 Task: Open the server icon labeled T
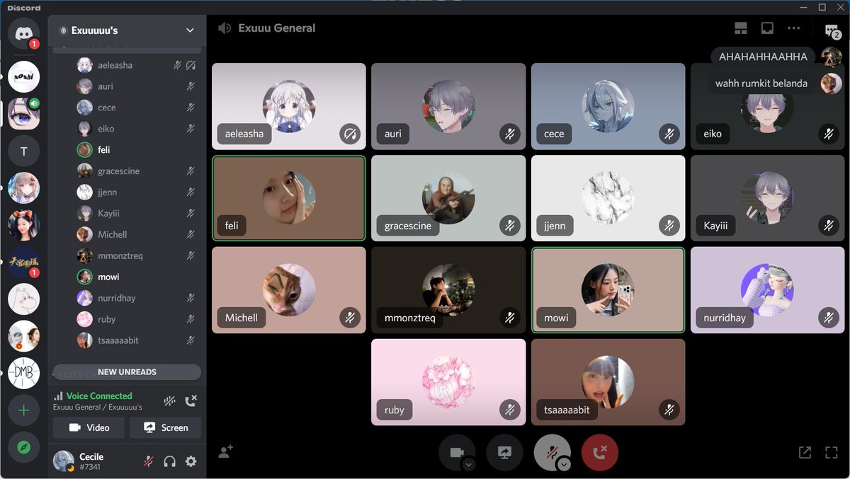coord(24,151)
